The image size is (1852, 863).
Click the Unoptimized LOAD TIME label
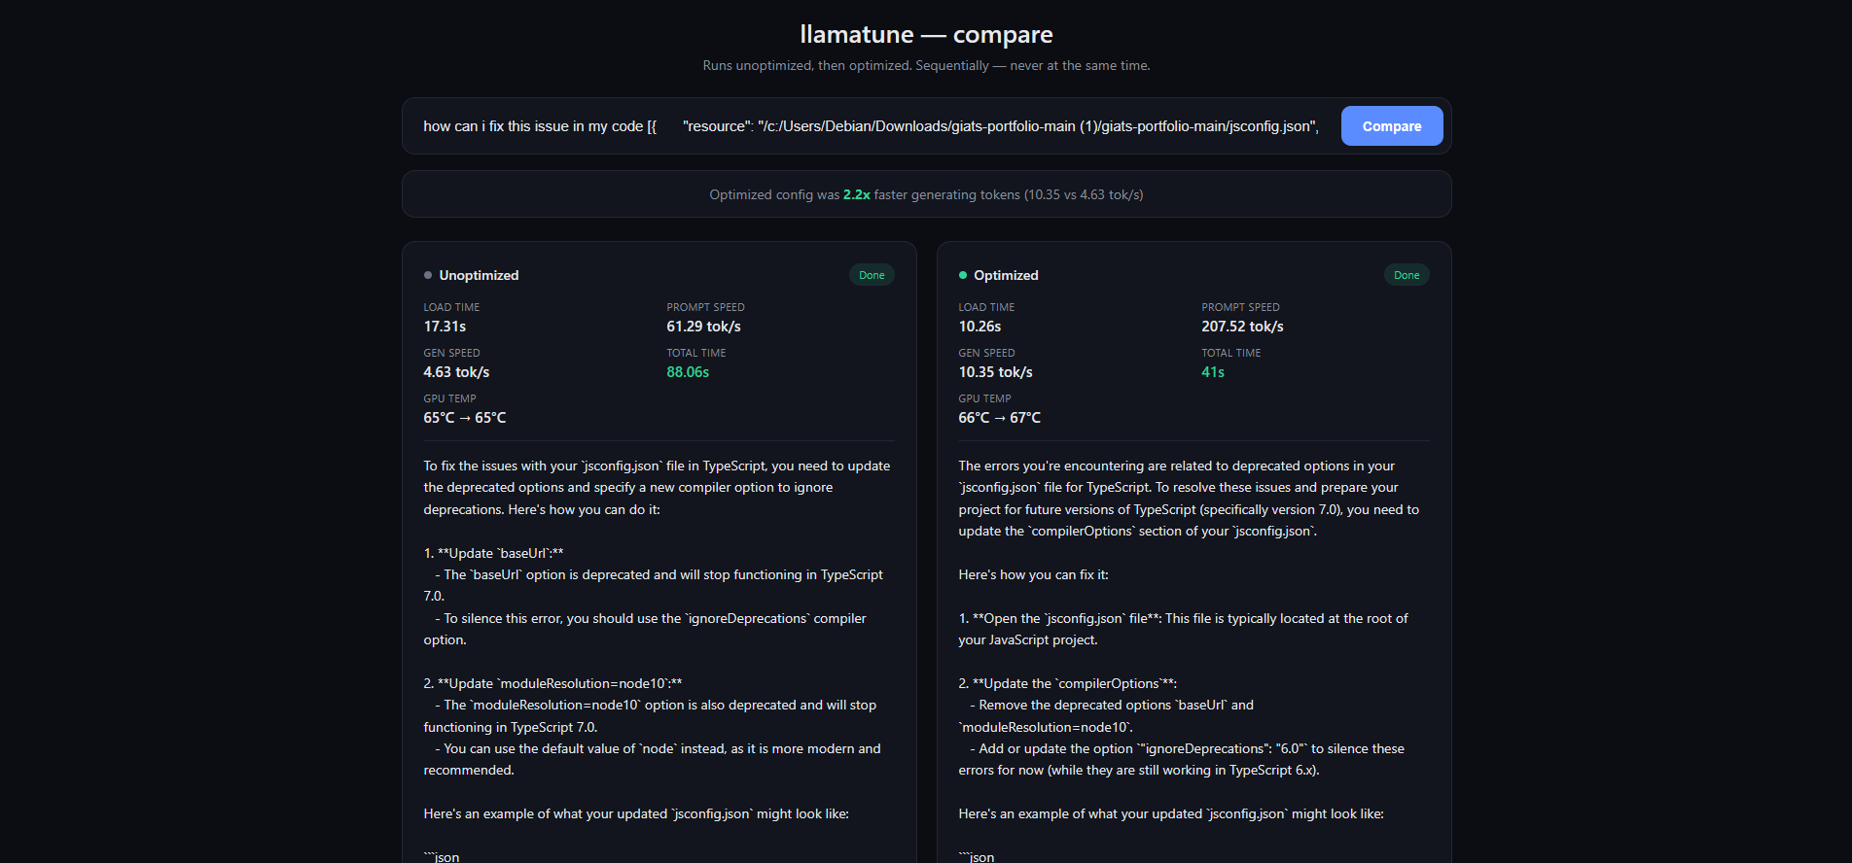click(x=451, y=307)
